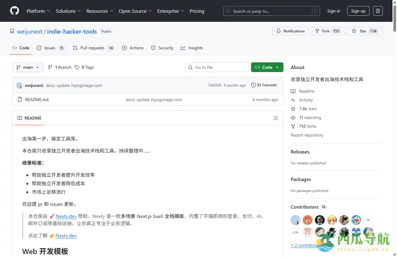Click the GitHub Octocat logo
The width and height of the screenshot is (397, 257).
tap(14, 11)
